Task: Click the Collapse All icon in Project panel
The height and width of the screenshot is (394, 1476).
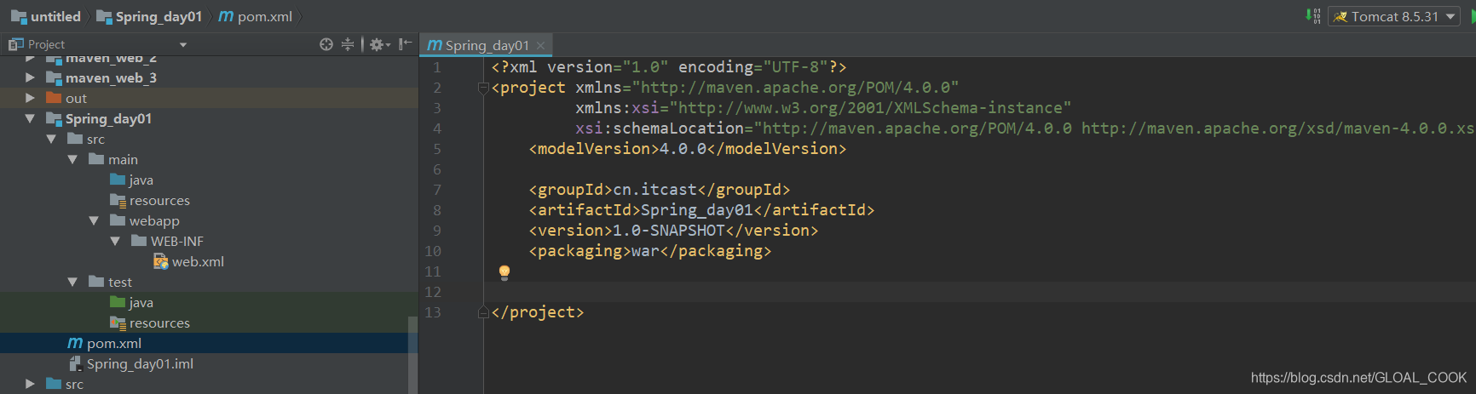Action: point(348,44)
